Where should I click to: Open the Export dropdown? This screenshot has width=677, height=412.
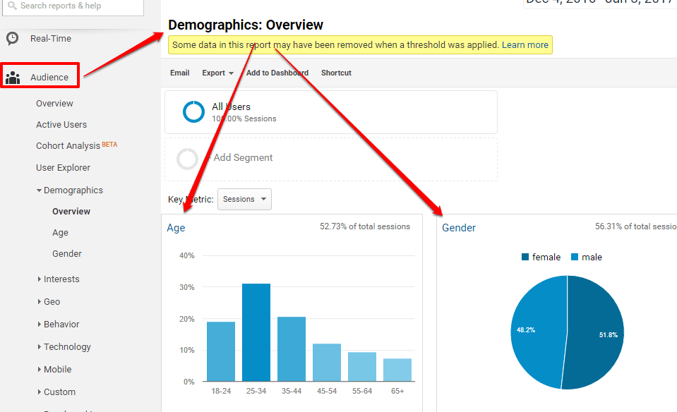pos(217,73)
